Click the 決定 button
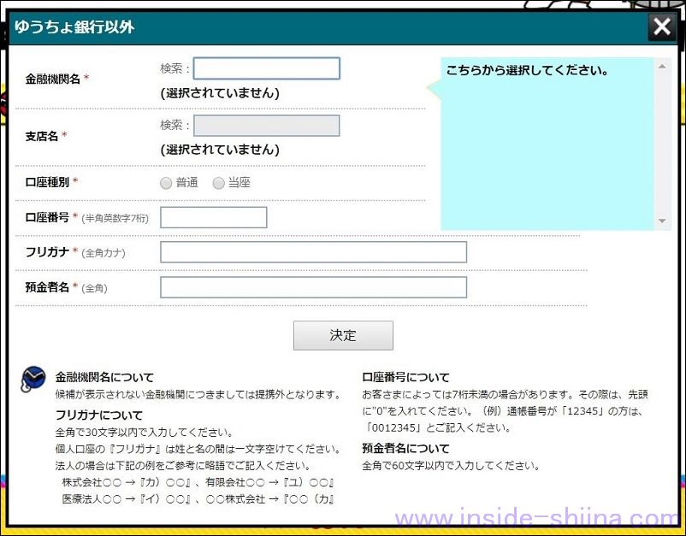 click(x=343, y=335)
